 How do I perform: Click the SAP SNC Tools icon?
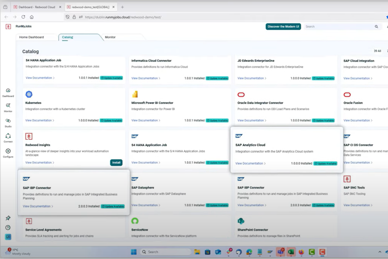[347, 179]
